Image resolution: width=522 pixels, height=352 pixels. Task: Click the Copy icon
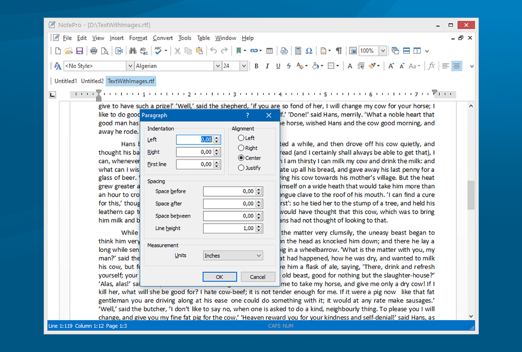188,51
